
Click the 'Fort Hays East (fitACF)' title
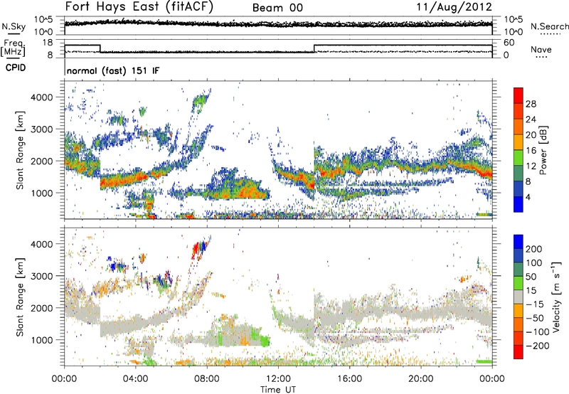tap(139, 6)
